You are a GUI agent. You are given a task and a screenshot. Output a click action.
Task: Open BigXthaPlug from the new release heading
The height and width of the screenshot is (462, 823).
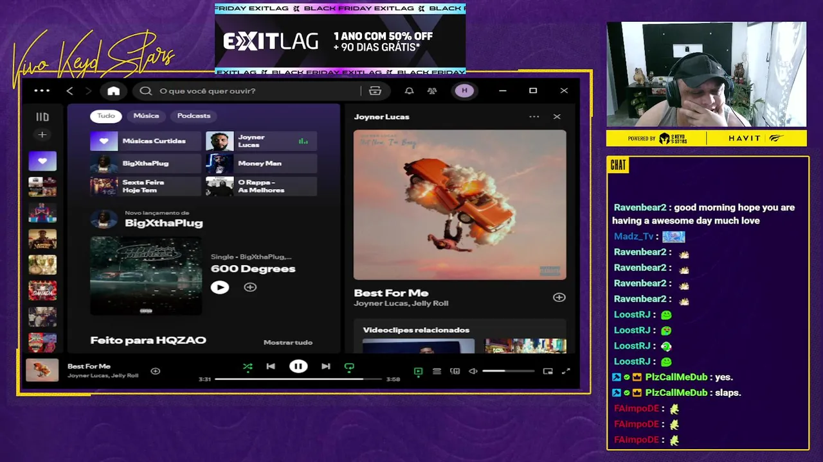pos(163,223)
